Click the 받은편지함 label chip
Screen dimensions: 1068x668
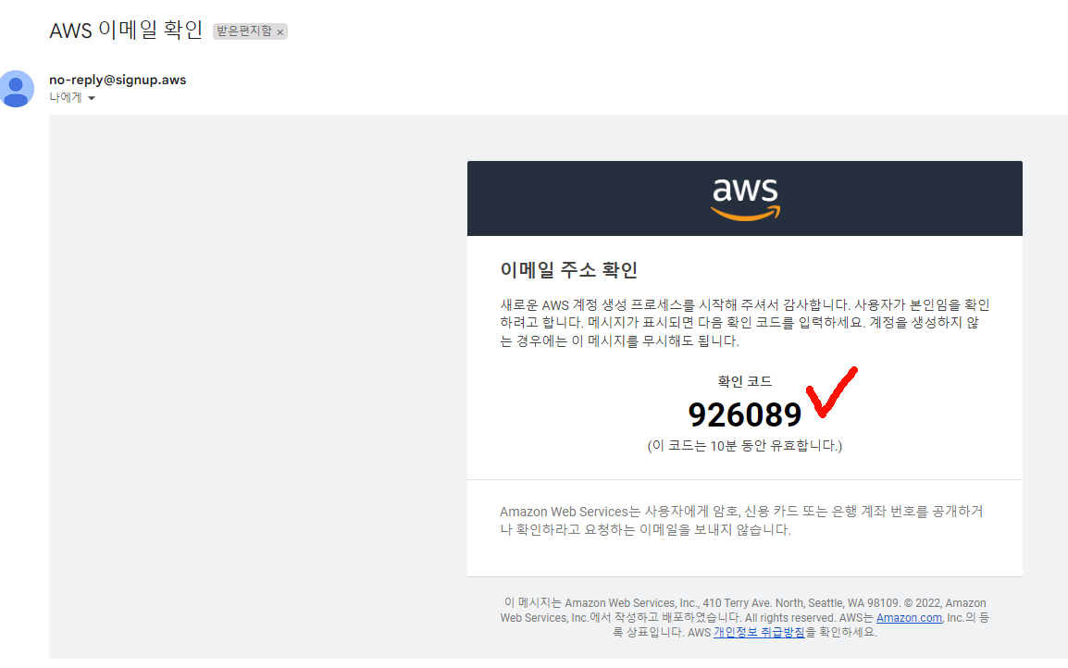250,31
